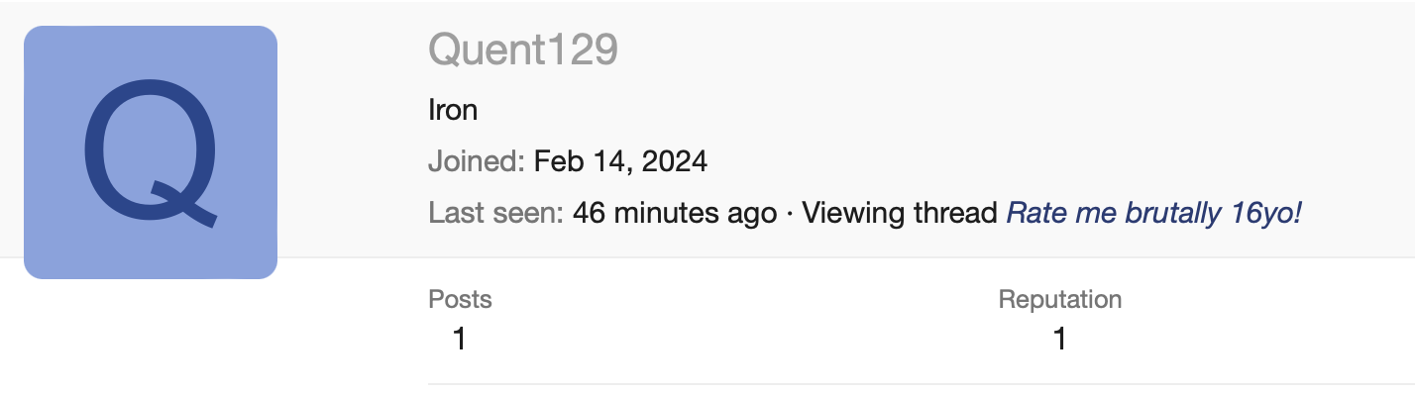Image resolution: width=1415 pixels, height=396 pixels.
Task: Select the Posts count value
Action: (x=459, y=340)
